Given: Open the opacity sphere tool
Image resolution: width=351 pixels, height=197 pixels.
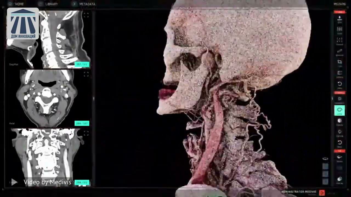Looking at the screenshot, I should click(x=339, y=121).
